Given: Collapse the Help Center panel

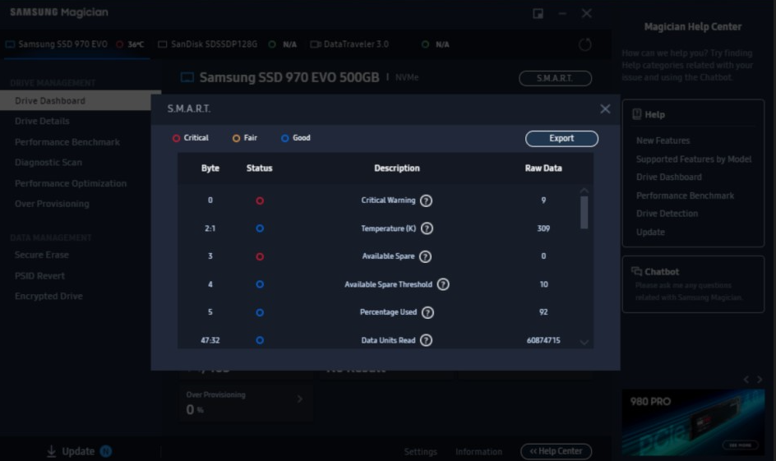Looking at the screenshot, I should click(x=556, y=451).
